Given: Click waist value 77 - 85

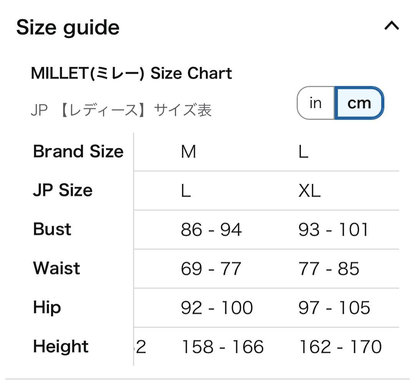Looking at the screenshot, I should 329,269.
